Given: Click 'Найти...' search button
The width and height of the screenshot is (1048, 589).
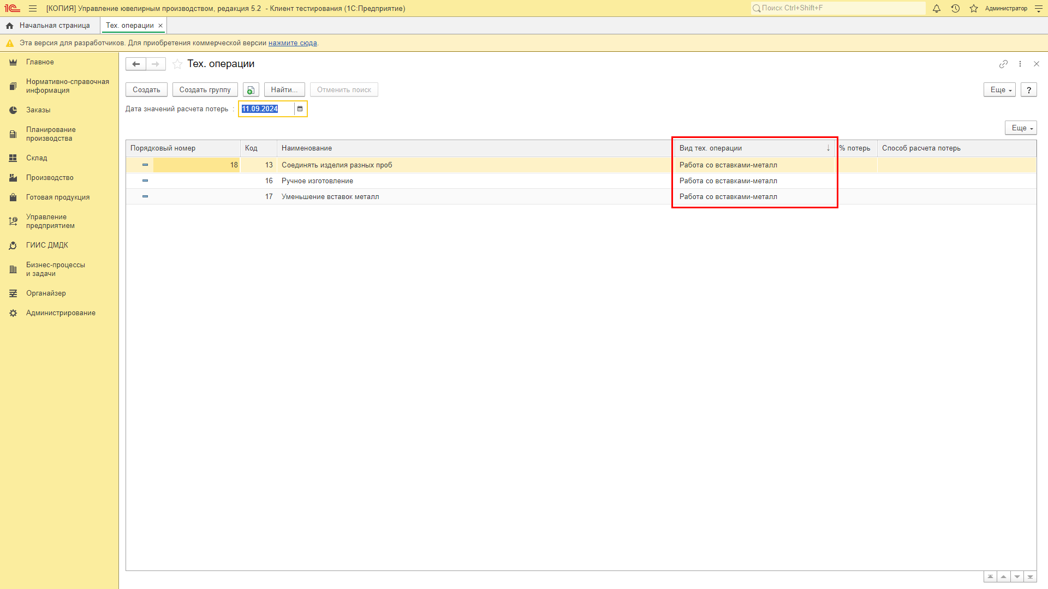Looking at the screenshot, I should 284,89.
